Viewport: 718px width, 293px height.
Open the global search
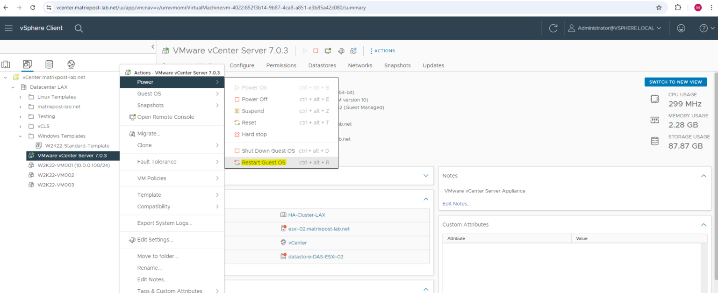point(79,28)
